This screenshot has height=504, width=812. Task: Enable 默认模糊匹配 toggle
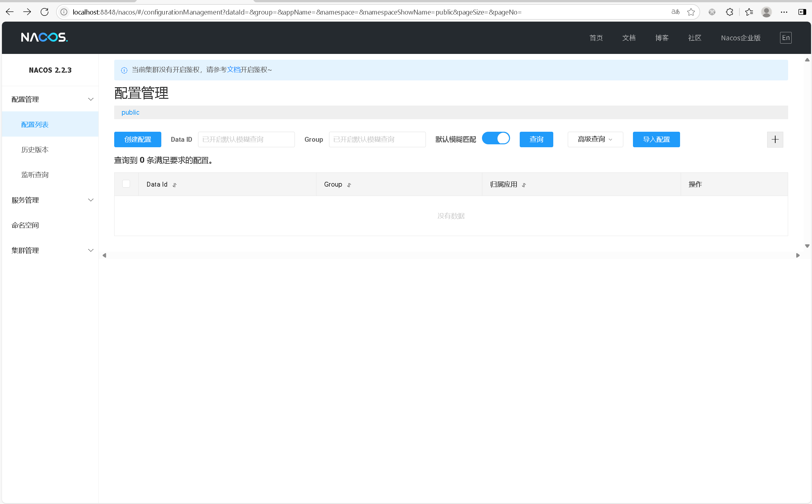tap(496, 138)
